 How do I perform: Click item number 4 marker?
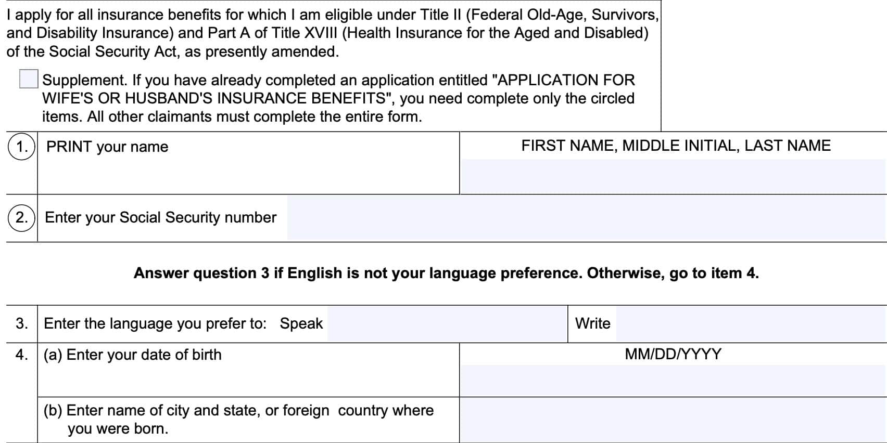[x=21, y=355]
